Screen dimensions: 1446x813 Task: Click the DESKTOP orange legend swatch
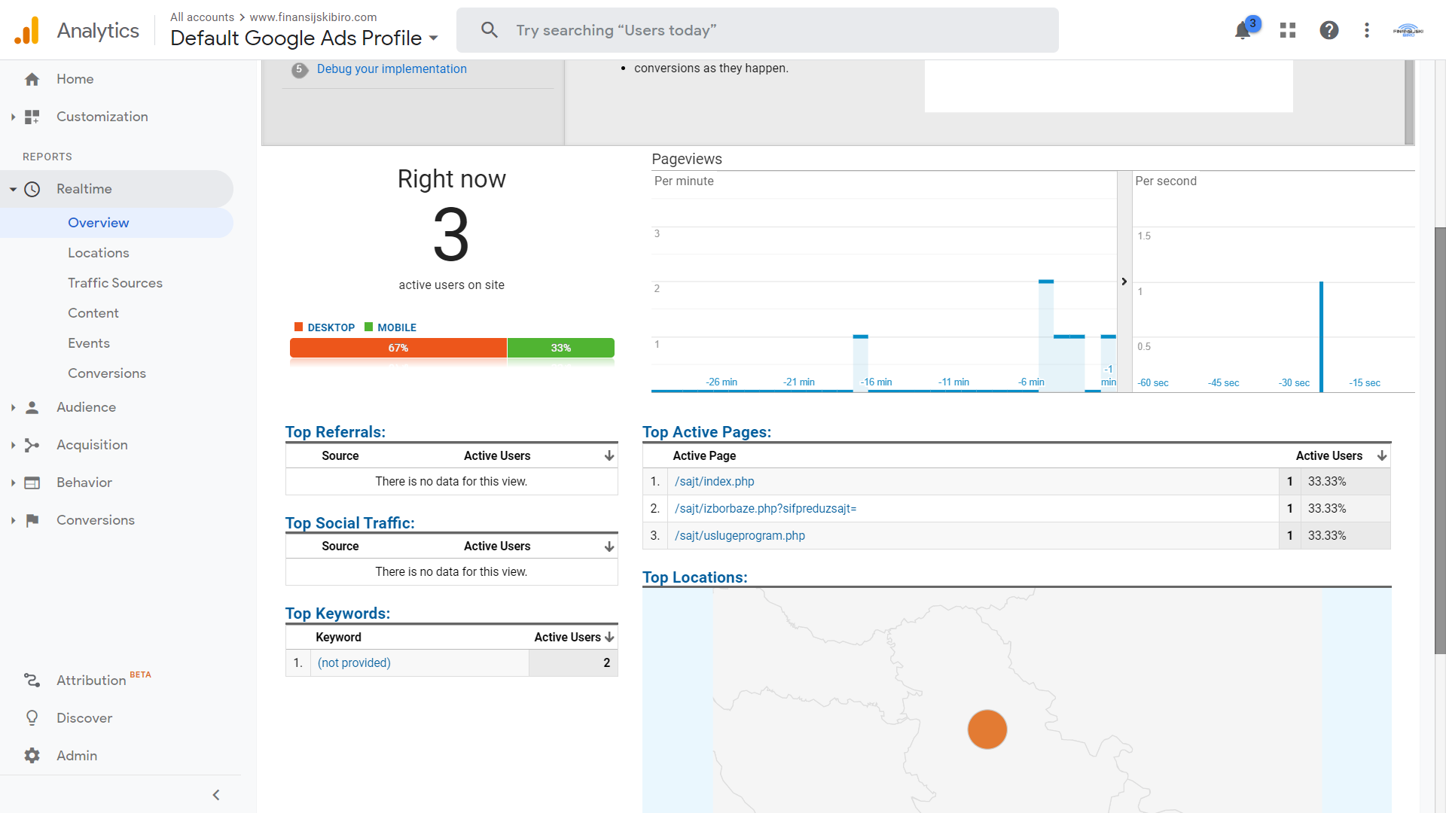tap(298, 327)
